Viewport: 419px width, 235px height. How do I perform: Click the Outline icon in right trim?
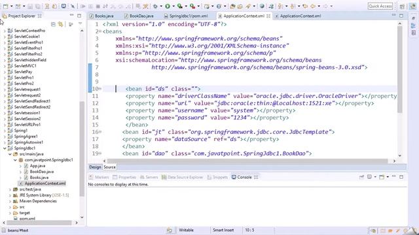pyautogui.click(x=413, y=25)
